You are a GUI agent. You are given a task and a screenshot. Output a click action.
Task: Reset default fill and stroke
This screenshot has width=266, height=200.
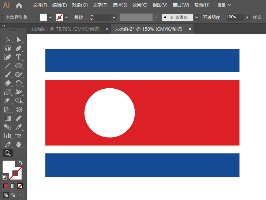(x=4, y=177)
